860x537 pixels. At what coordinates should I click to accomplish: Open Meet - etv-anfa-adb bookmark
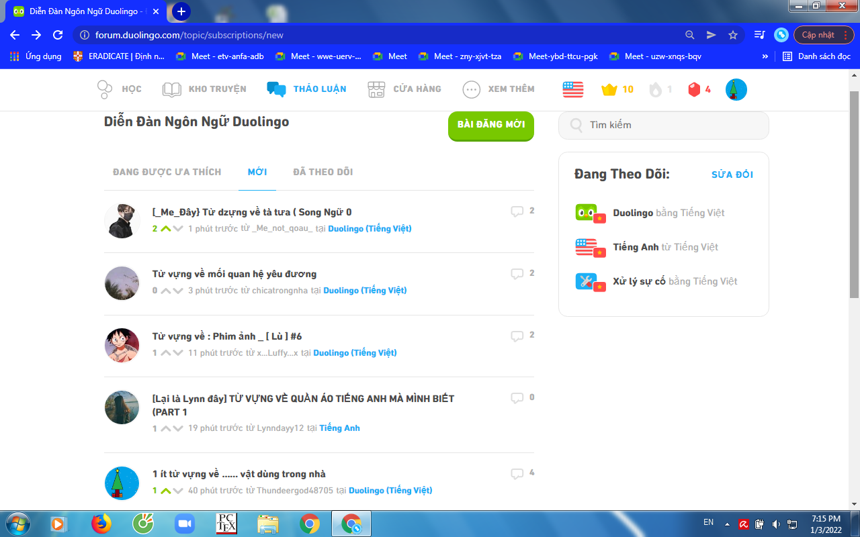(x=220, y=56)
